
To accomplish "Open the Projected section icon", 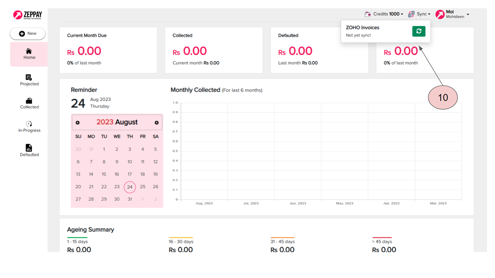I will 29,77.
